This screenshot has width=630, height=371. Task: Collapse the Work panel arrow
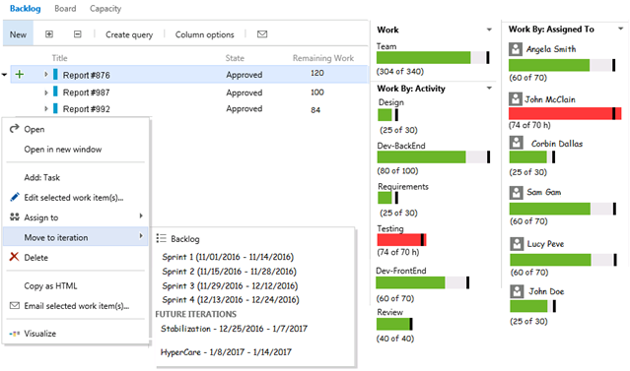(489, 30)
